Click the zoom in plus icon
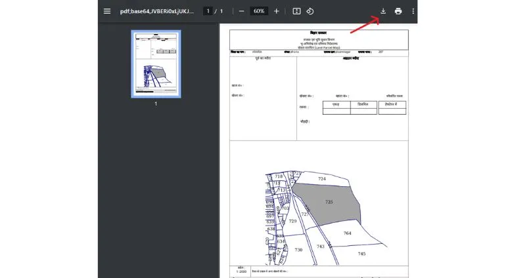Viewport: 514px width, 278px height. pos(277,11)
